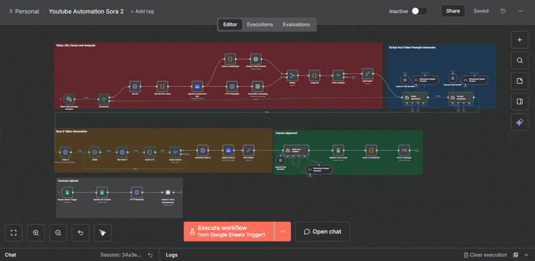Viewport: 535px width, 261px height.
Task: Select the 'merge all' code node
Action: (314, 75)
